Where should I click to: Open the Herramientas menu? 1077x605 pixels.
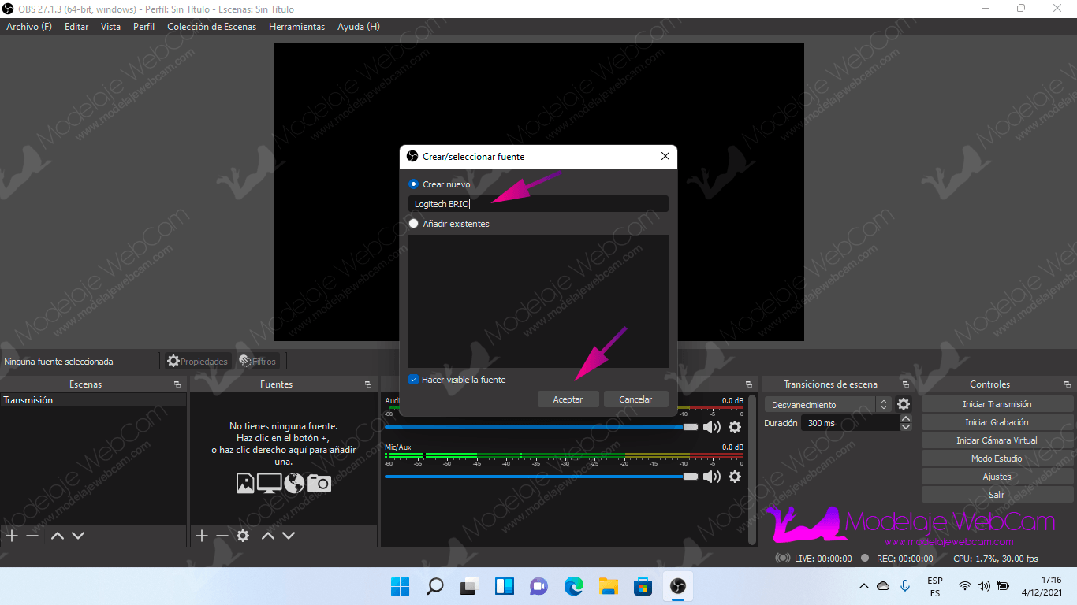pyautogui.click(x=296, y=27)
